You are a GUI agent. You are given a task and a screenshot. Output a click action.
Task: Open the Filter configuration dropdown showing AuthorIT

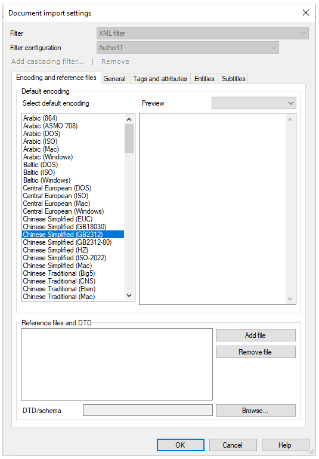pyautogui.click(x=188, y=47)
